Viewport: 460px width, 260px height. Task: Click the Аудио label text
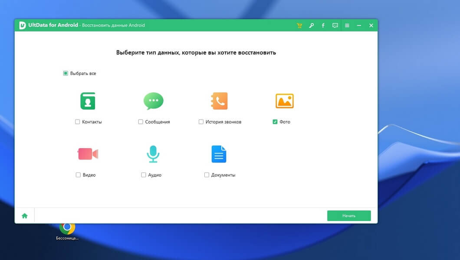click(x=154, y=175)
